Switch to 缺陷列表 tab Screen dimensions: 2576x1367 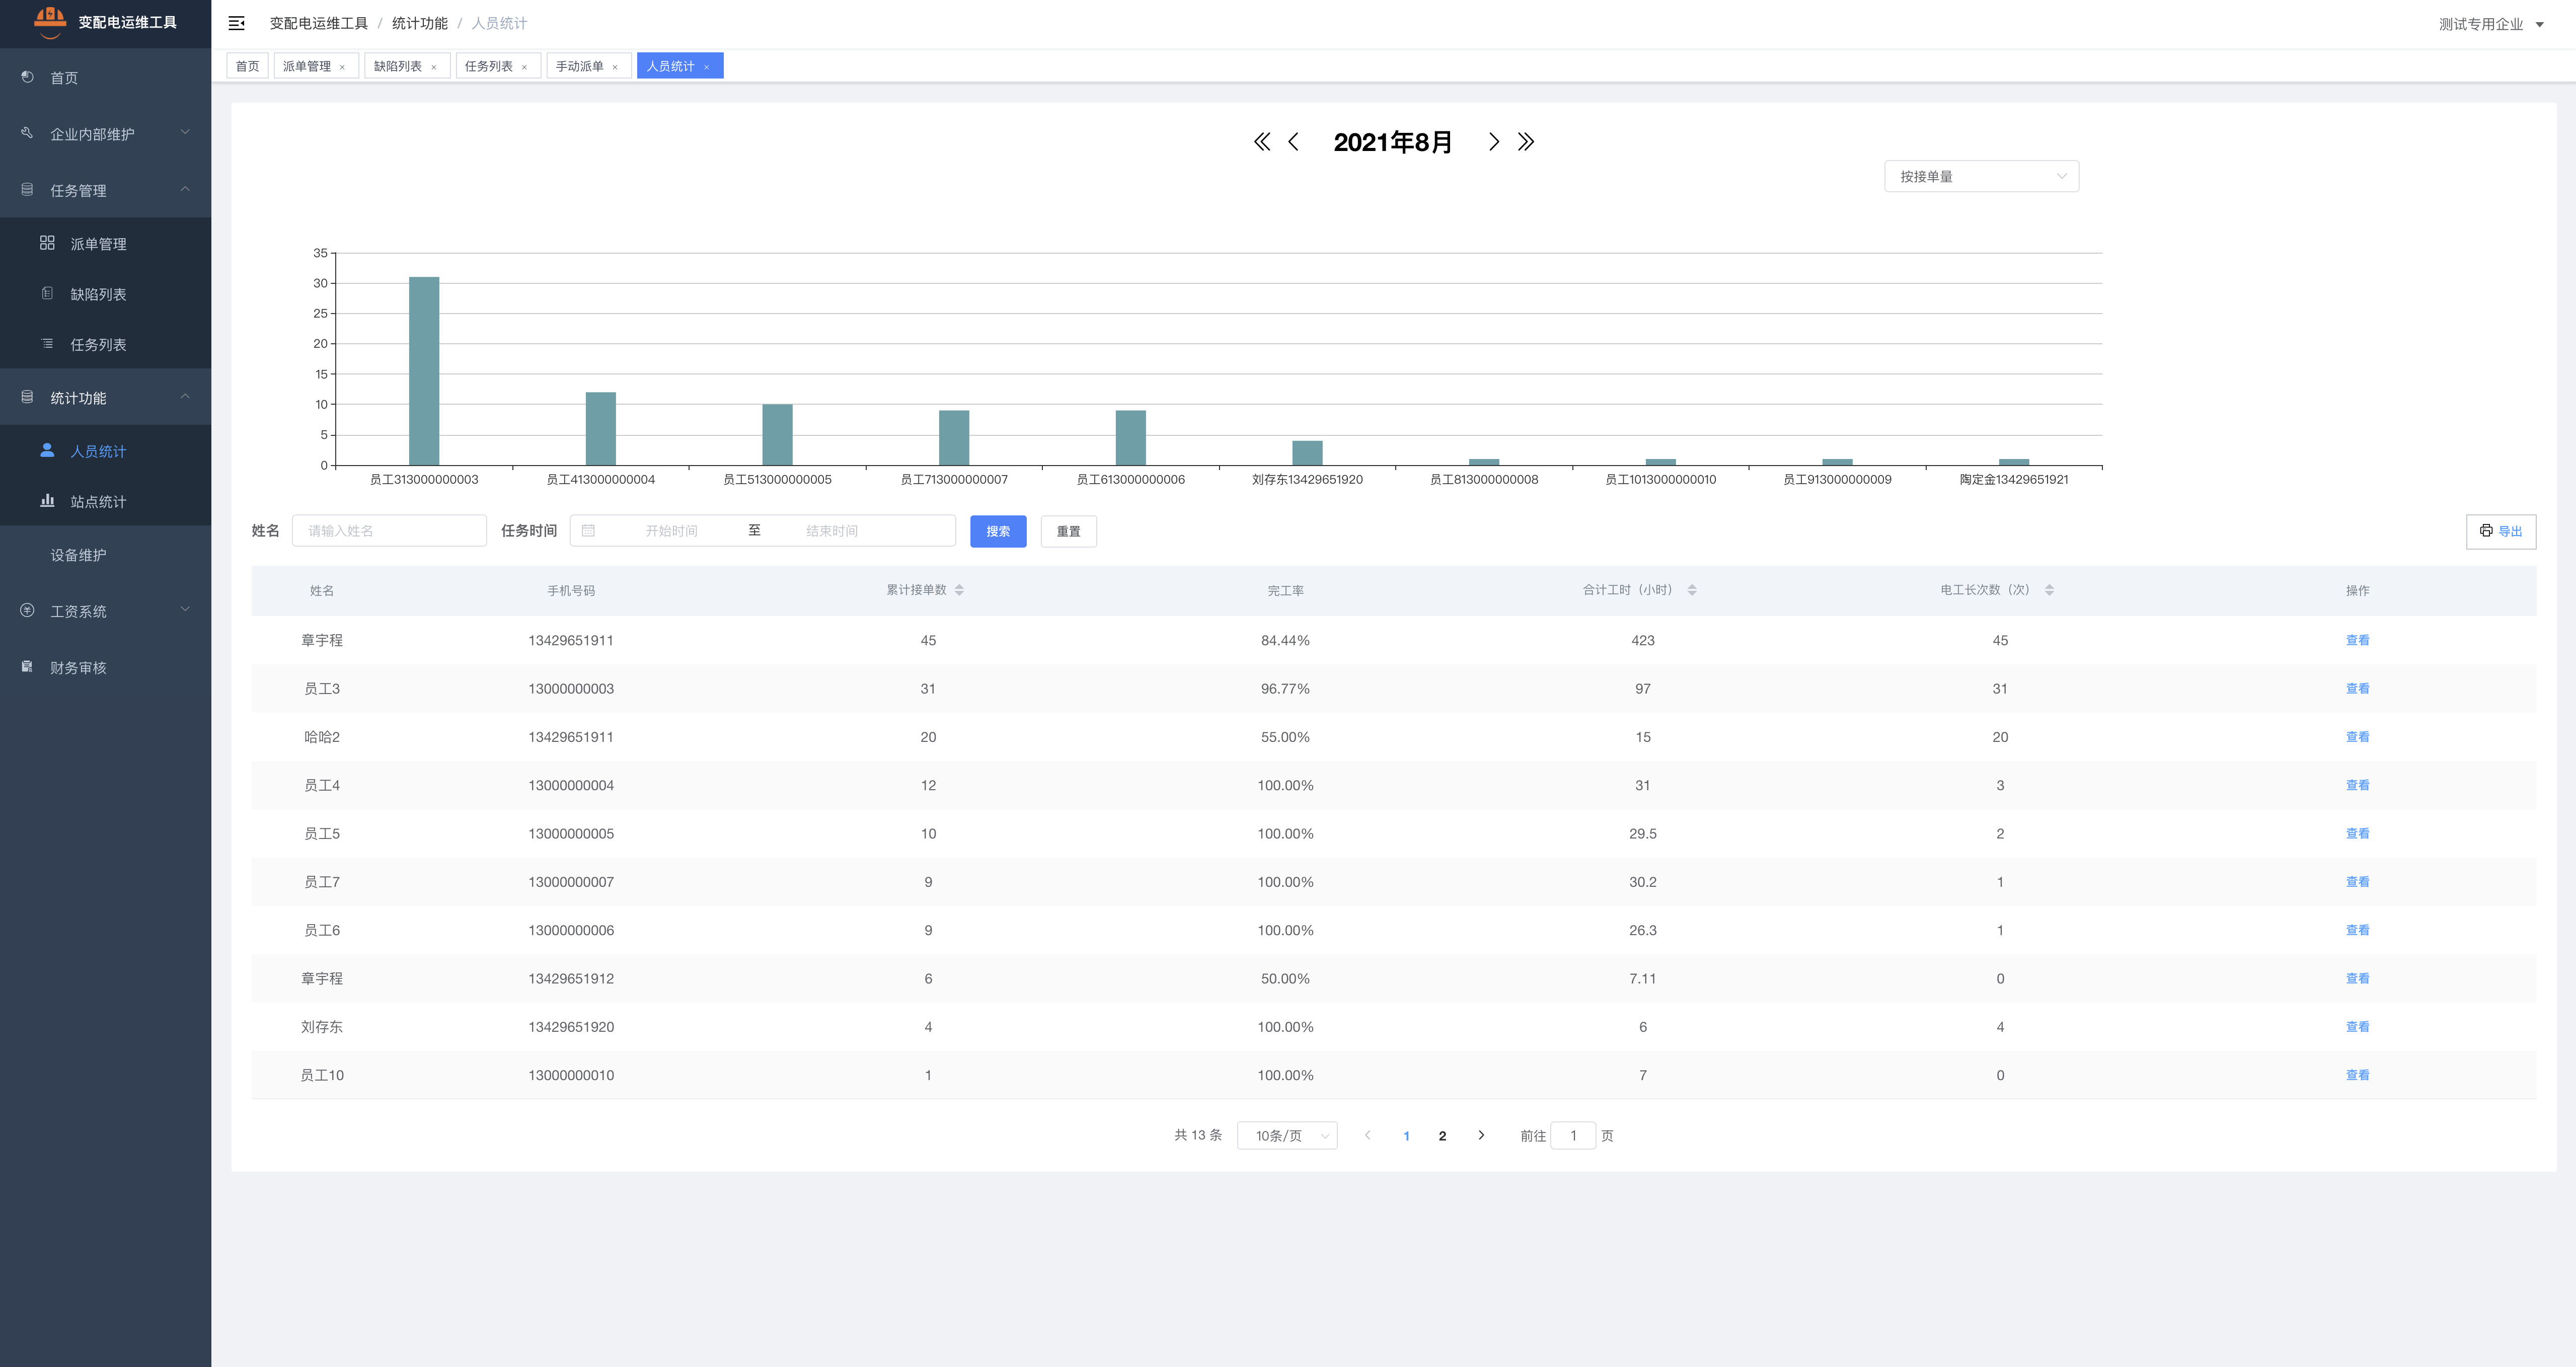click(x=398, y=66)
